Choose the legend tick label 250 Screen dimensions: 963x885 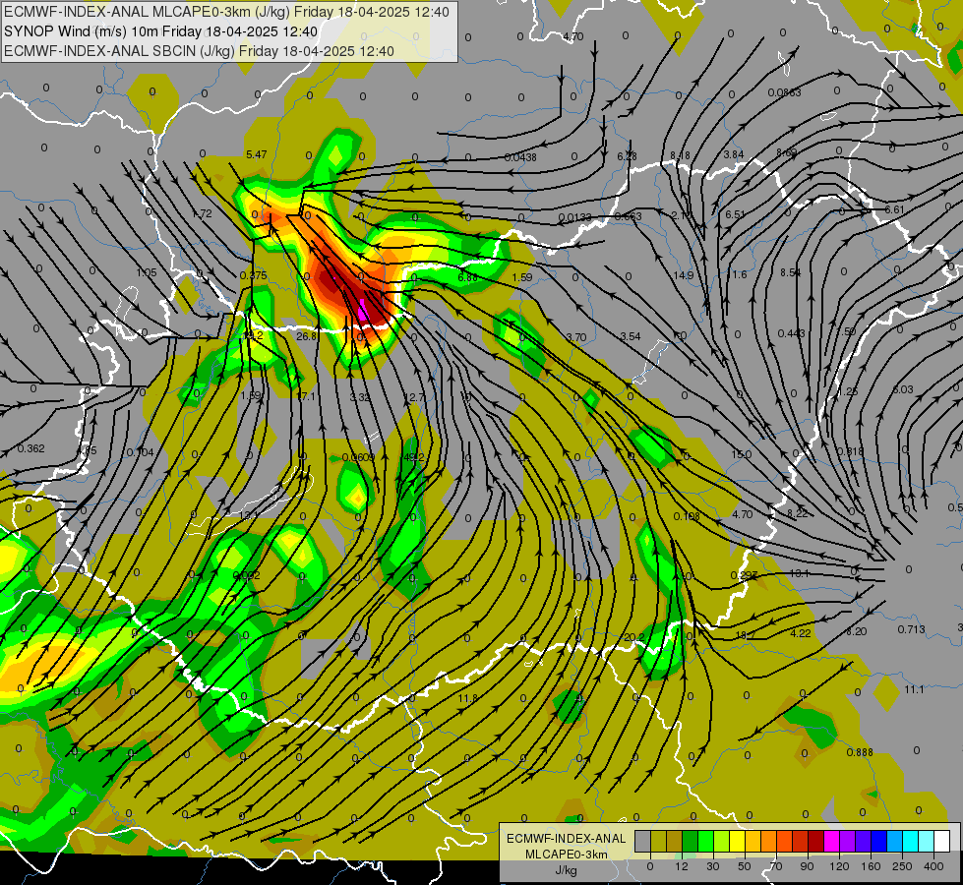tap(902, 866)
